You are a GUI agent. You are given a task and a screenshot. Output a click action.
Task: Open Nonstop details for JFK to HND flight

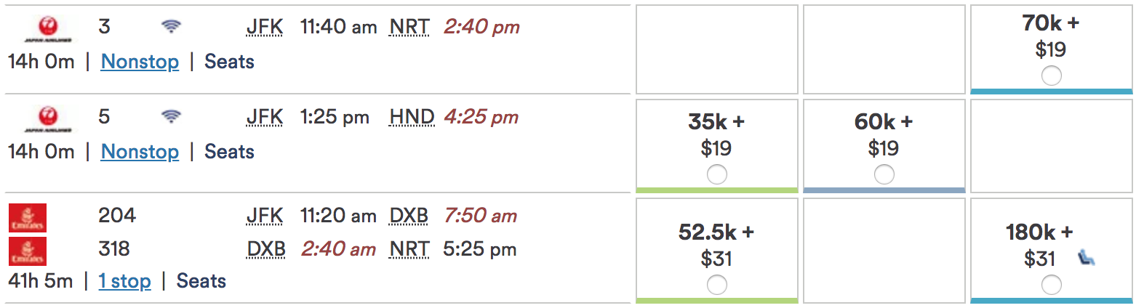pos(140,152)
